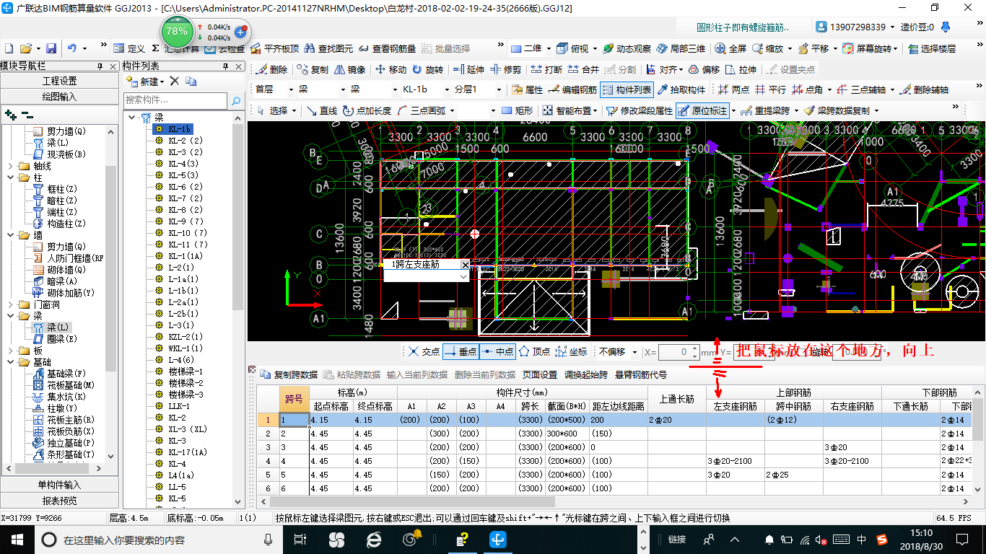Click 平齐板顶 in the toolbar

pos(274,48)
